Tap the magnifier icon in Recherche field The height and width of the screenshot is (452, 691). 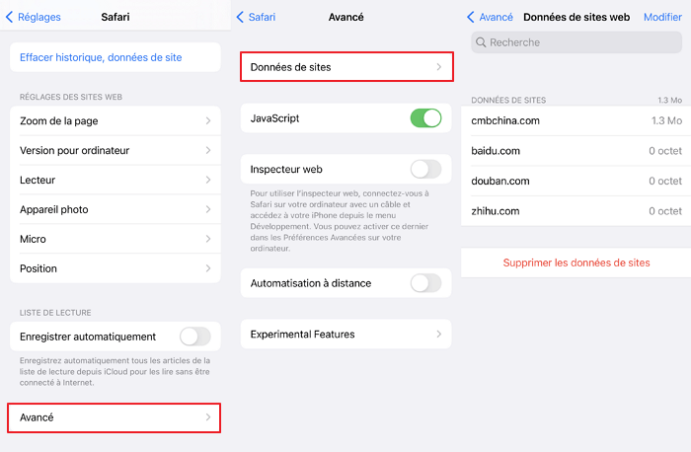(481, 42)
